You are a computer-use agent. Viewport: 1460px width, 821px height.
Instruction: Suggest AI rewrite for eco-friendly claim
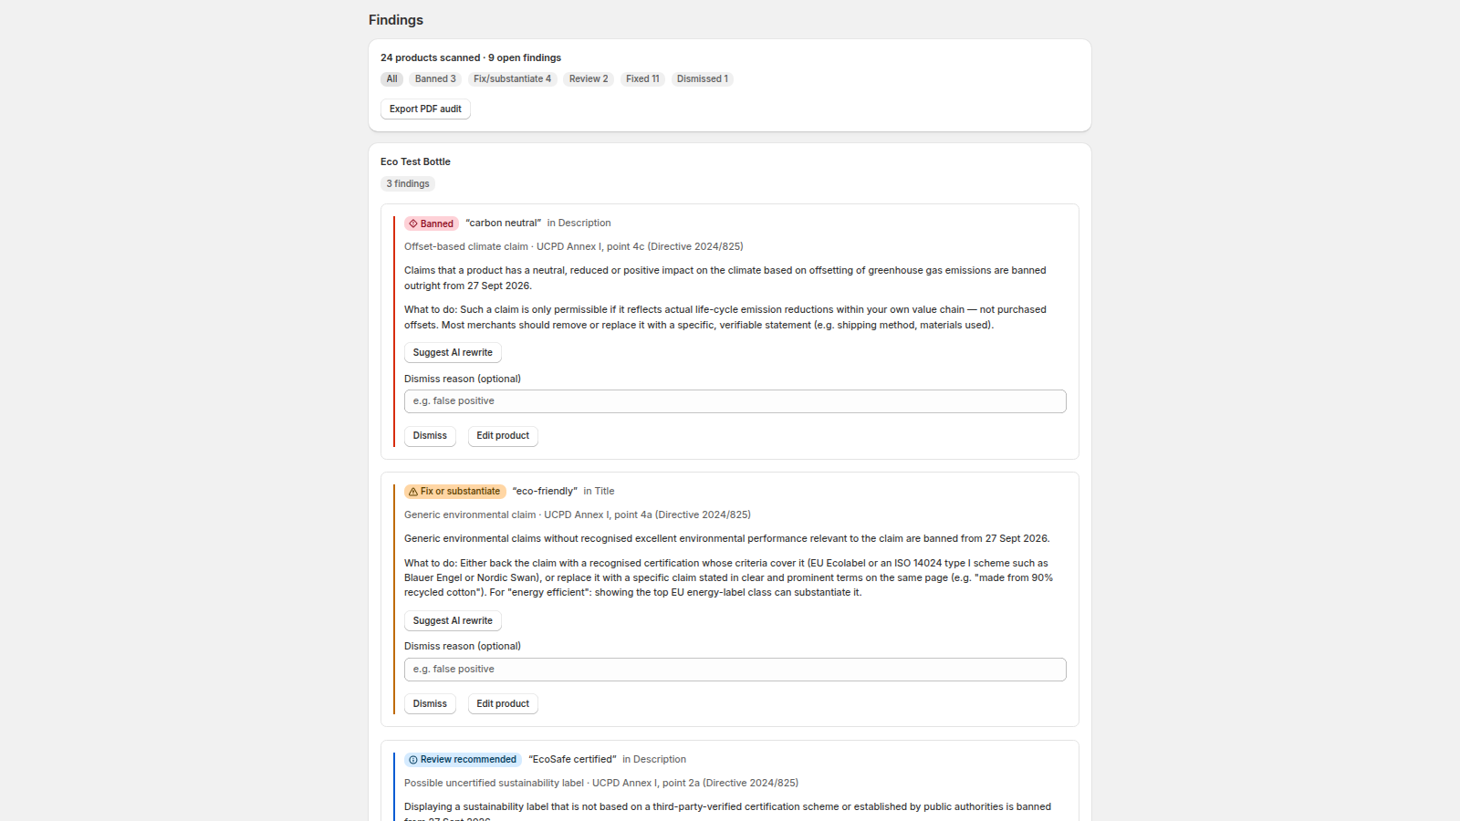[x=453, y=620]
